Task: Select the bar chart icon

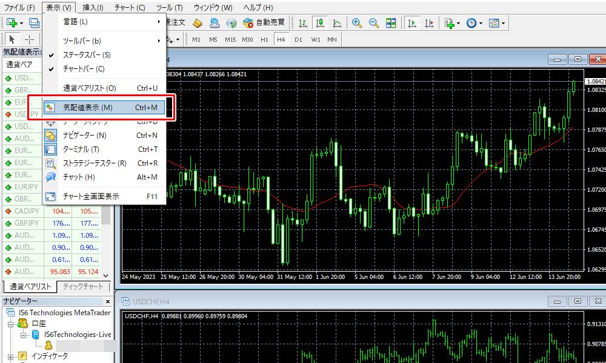Action: click(303, 23)
